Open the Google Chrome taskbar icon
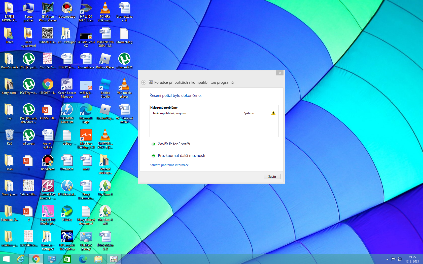This screenshot has height=264, width=423. (36, 259)
